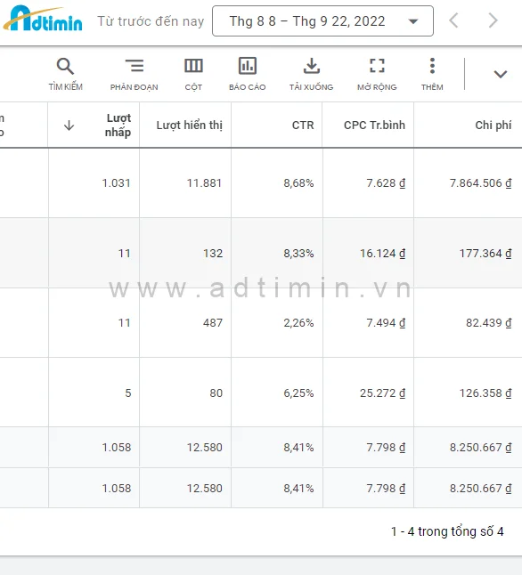Modify table columns with Cột icon
The width and height of the screenshot is (522, 575).
(x=193, y=74)
